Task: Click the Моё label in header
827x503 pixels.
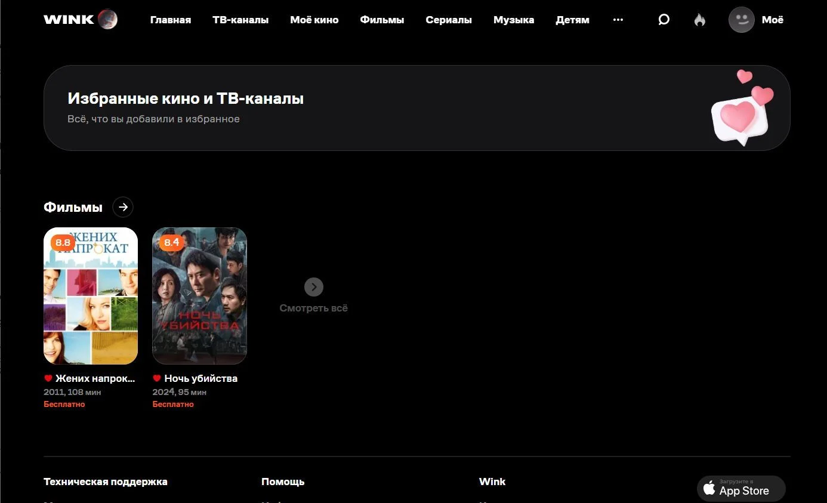Action: click(773, 20)
